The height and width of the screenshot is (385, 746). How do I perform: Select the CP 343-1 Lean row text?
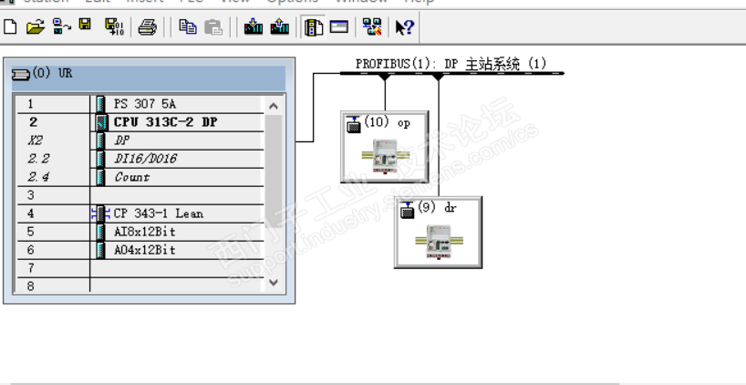[159, 213]
